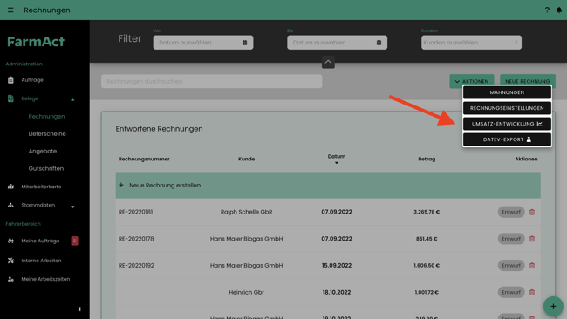Delete draft invoice RE-20220192
Viewport: 567px width, 319px height.
click(532, 266)
